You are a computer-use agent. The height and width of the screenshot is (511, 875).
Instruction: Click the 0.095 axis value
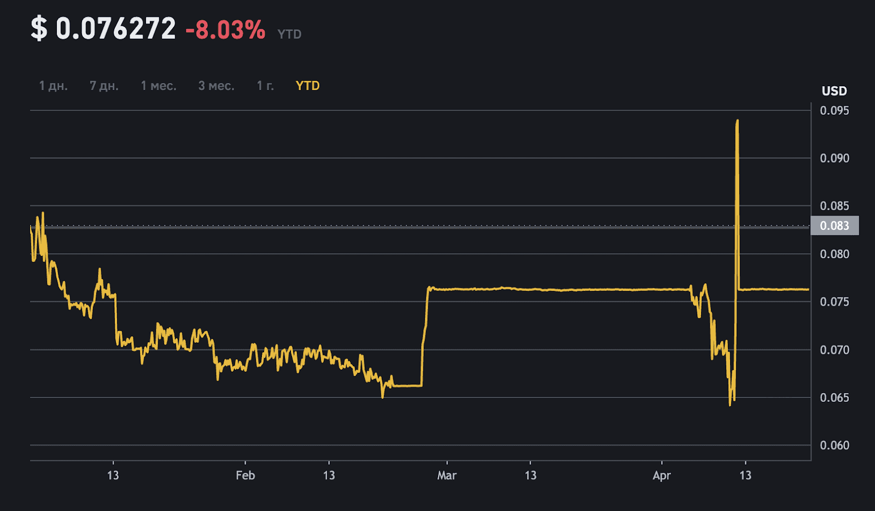pos(835,110)
